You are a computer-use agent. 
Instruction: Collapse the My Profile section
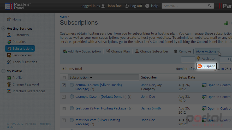[x=3, y=71]
